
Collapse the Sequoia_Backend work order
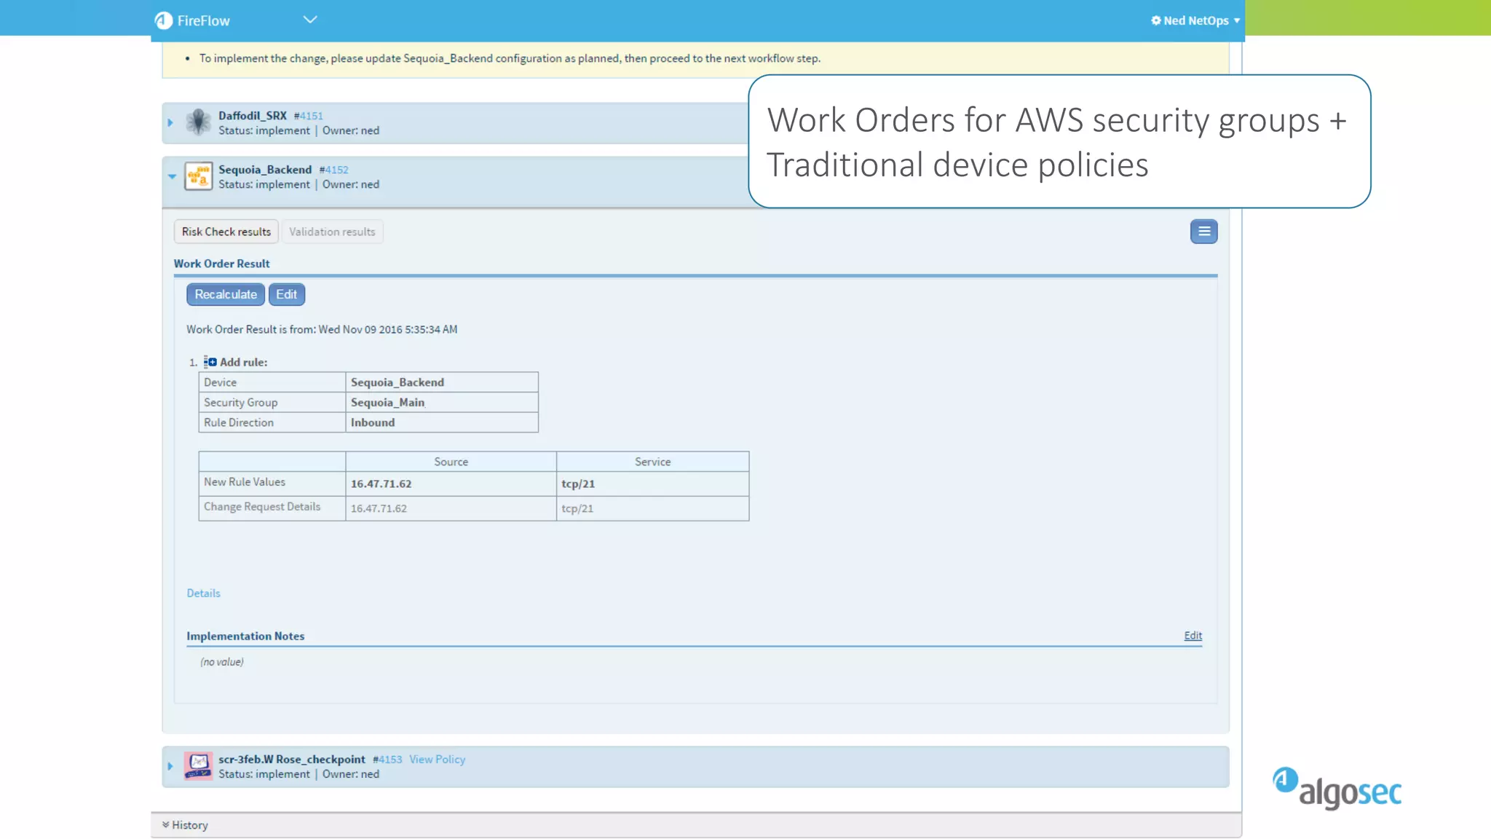pyautogui.click(x=172, y=176)
